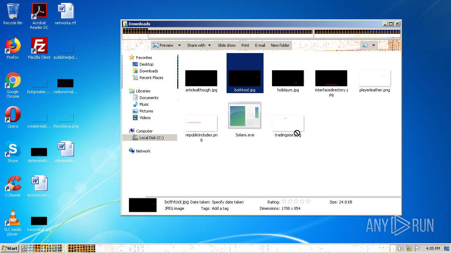This screenshot has width=451, height=253.
Task: Open the Documents library
Action: click(x=149, y=98)
